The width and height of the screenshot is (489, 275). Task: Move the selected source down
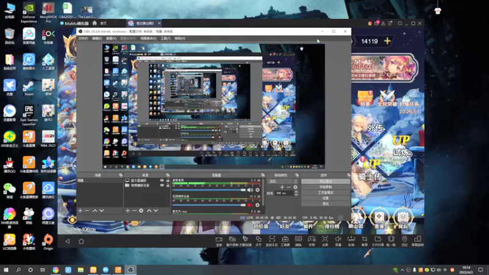(x=156, y=211)
